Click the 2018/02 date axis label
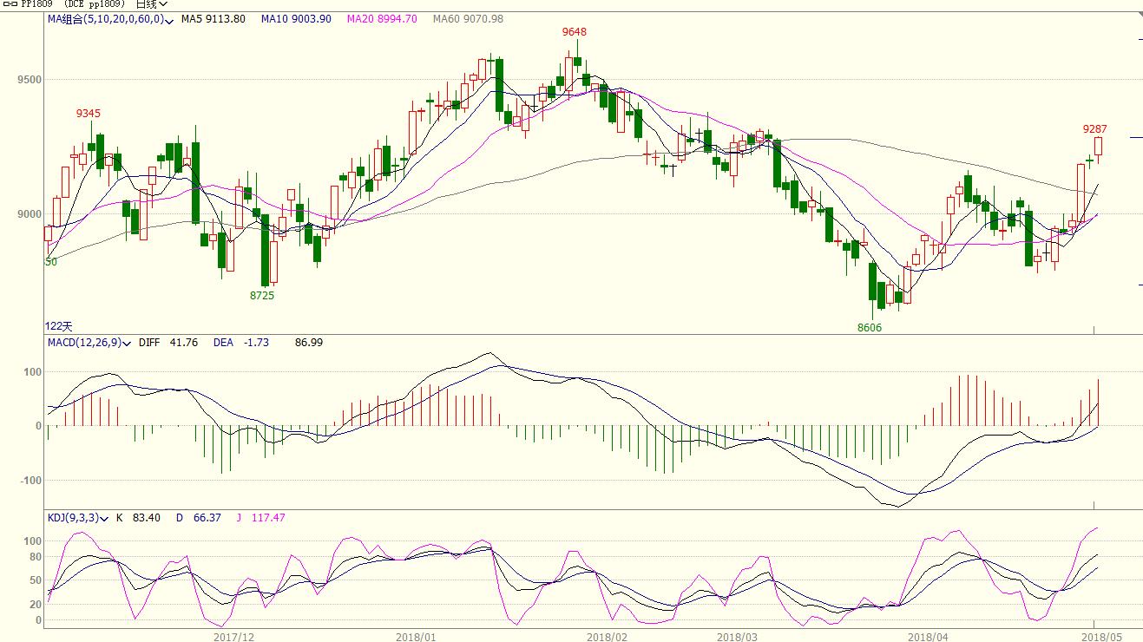The height and width of the screenshot is (642, 1143). pos(607,637)
